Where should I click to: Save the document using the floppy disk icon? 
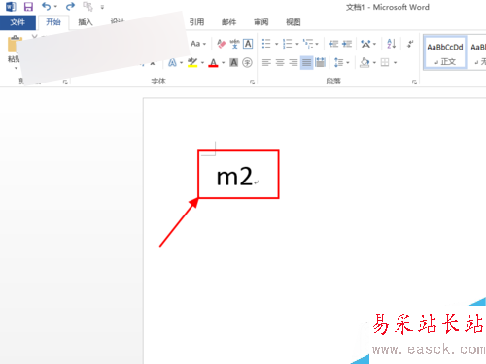(28, 7)
